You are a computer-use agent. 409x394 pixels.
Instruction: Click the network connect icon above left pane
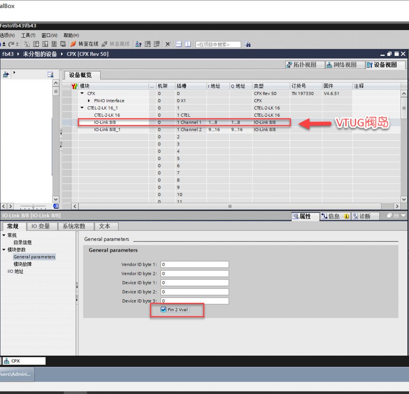6,75
